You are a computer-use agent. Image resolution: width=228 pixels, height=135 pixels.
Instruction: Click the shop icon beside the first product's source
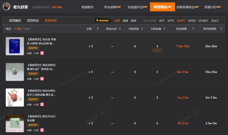click(x=42, y=53)
